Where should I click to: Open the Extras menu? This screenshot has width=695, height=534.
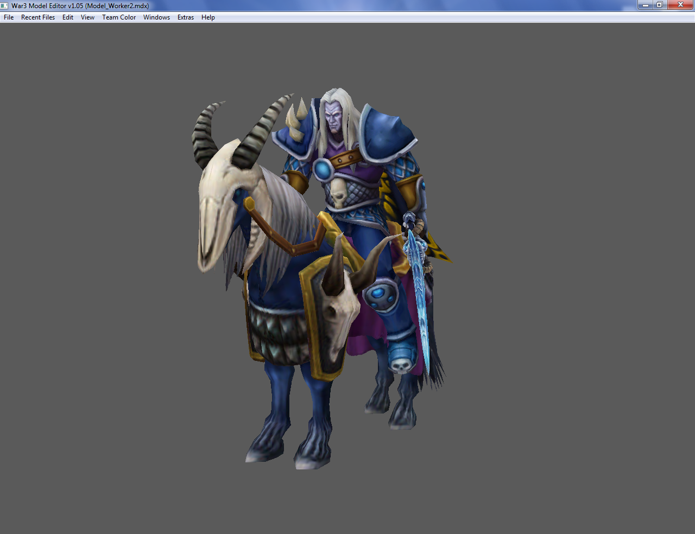(x=186, y=17)
